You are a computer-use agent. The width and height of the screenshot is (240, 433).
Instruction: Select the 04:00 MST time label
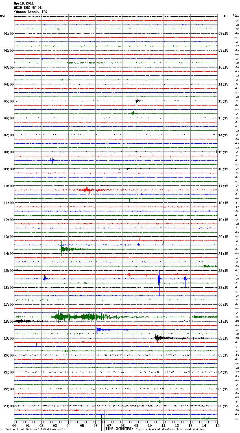click(x=9, y=84)
